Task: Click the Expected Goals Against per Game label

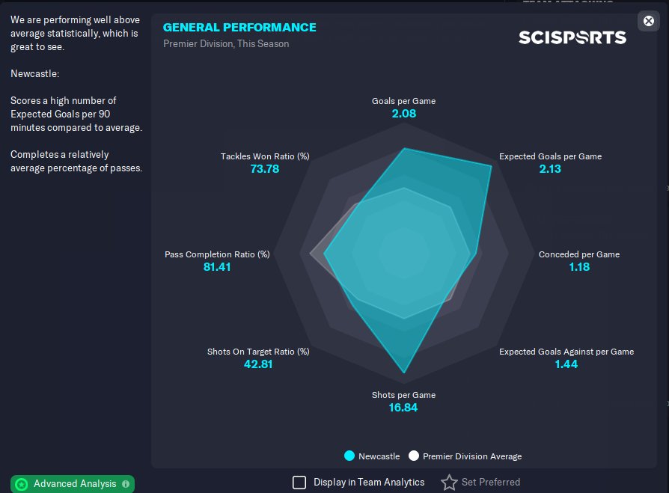Action: pos(566,352)
